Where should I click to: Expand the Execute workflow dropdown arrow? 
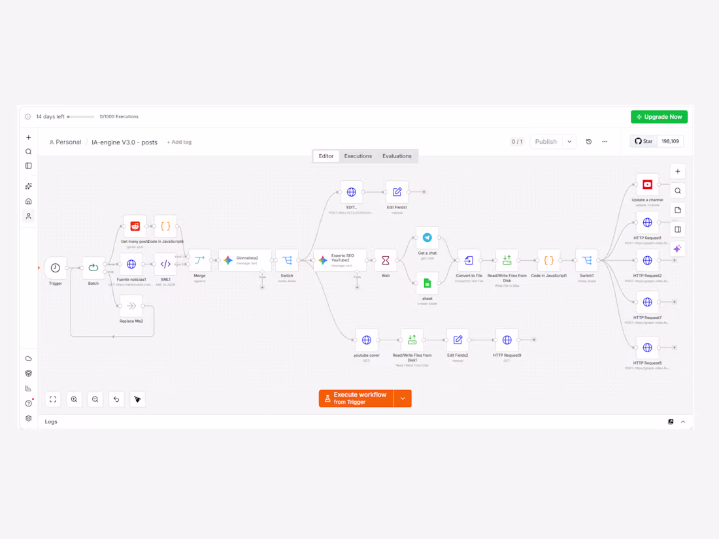click(403, 399)
